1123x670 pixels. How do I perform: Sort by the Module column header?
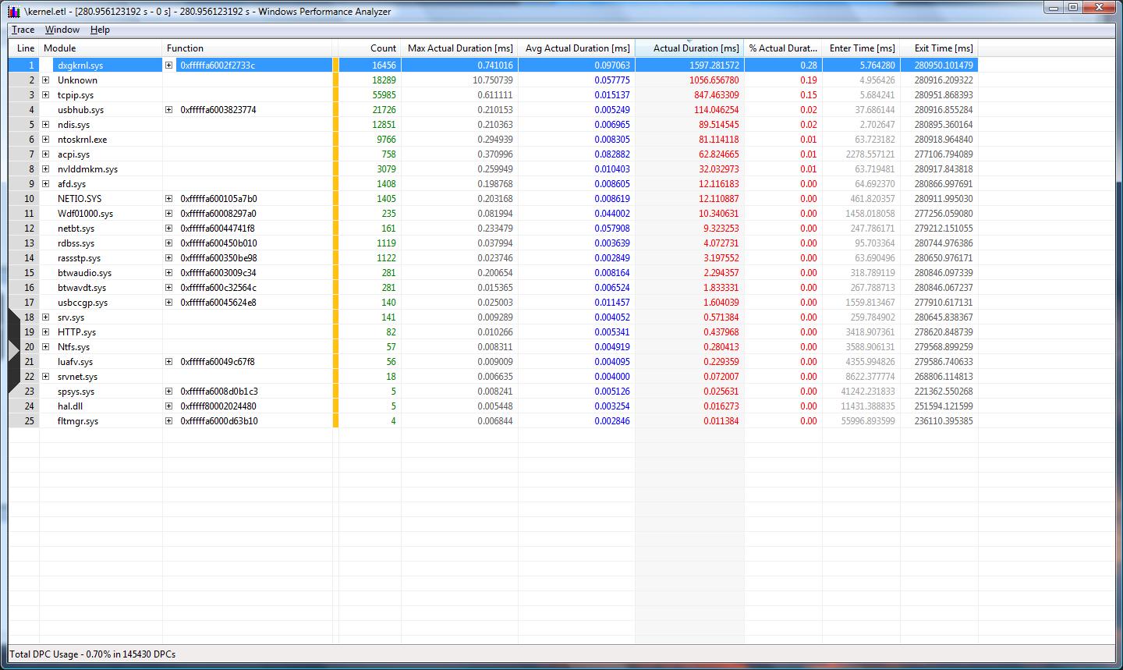101,48
